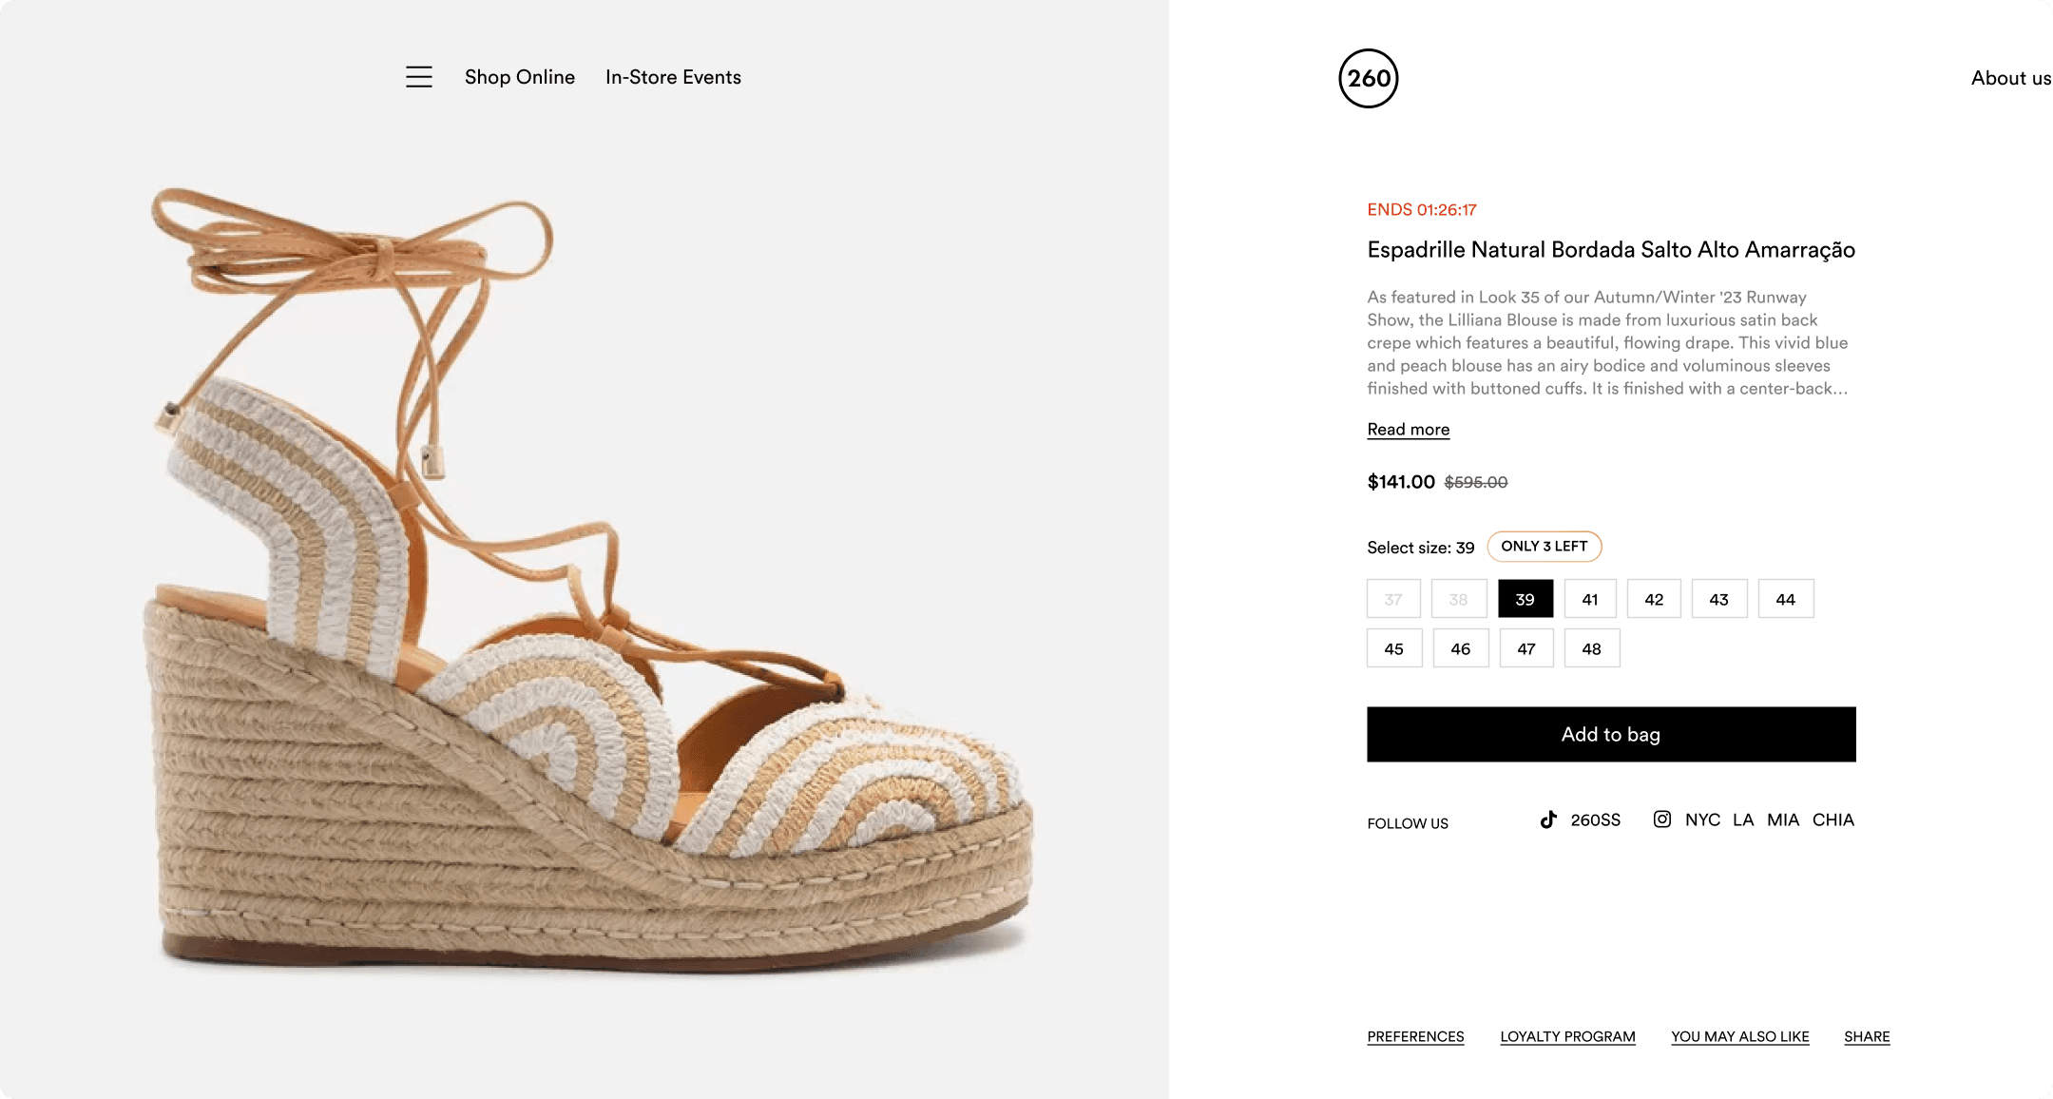Check the ONLY 3 LEFT stock badge
This screenshot has height=1099, width=2053.
point(1544,547)
